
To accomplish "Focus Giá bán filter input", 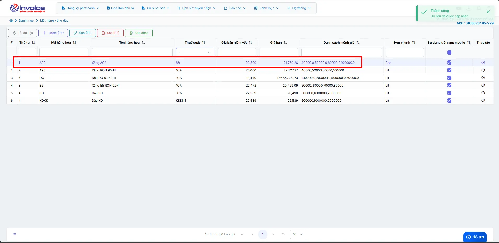I will 279,52.
